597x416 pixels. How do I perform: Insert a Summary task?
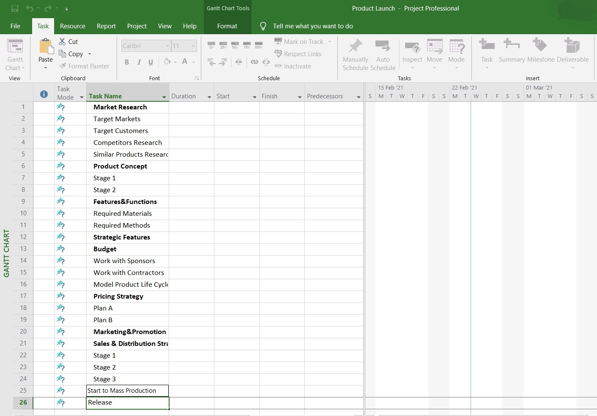click(512, 51)
